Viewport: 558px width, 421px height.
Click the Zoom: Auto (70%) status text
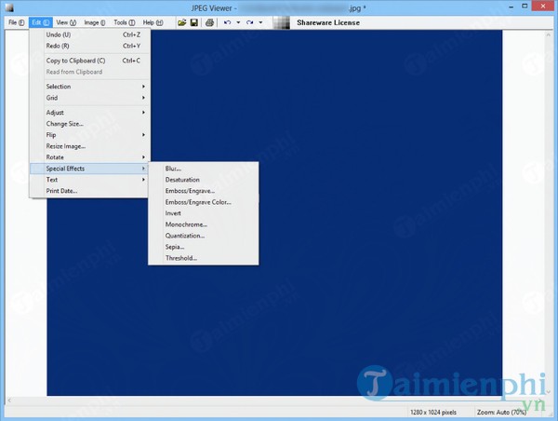[501, 412]
